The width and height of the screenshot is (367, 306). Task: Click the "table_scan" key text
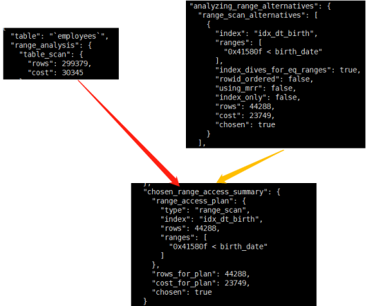click(45, 54)
